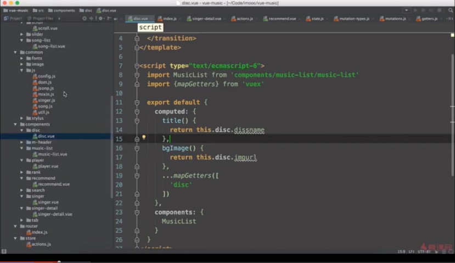455x263 pixels.
Task: Toggle fold marker at line 8 import
Action: [x=137, y=75]
